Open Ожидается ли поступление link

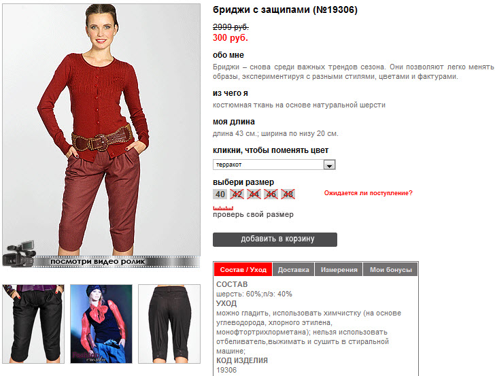pos(368,193)
